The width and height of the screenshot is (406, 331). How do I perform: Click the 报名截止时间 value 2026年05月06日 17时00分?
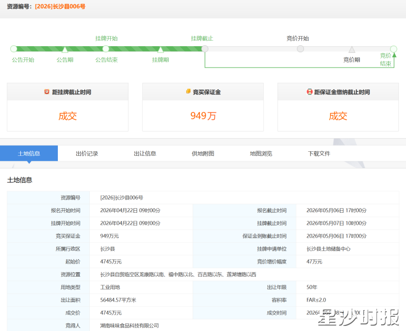336,210
